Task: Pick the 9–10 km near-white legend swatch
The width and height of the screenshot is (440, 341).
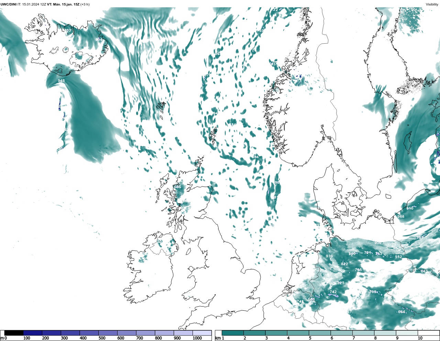Action: click(x=407, y=333)
